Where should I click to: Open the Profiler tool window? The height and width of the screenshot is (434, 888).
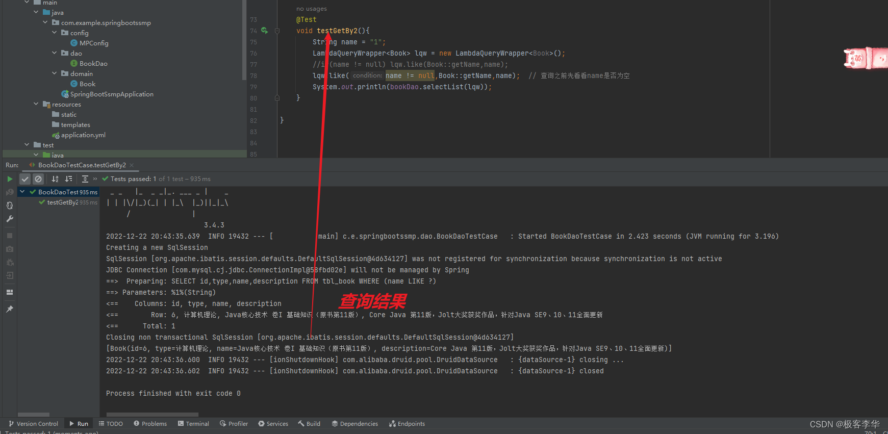click(x=234, y=424)
